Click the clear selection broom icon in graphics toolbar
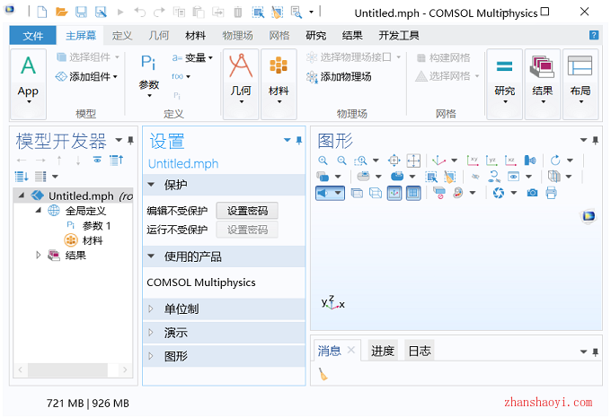This screenshot has height=417, width=611. click(x=449, y=177)
